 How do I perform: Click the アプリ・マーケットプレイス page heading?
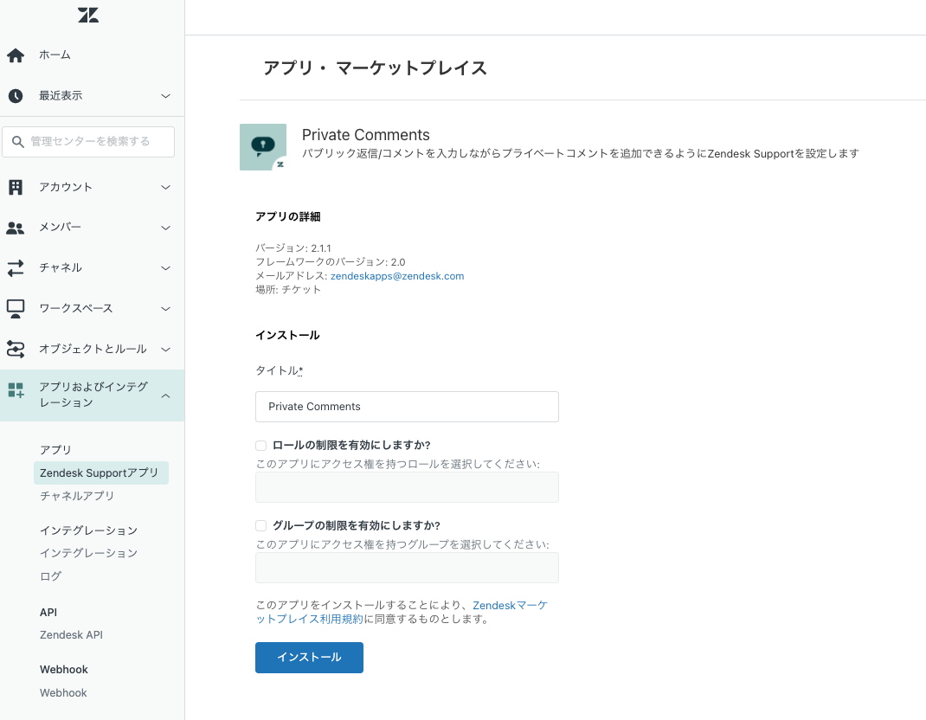(375, 67)
